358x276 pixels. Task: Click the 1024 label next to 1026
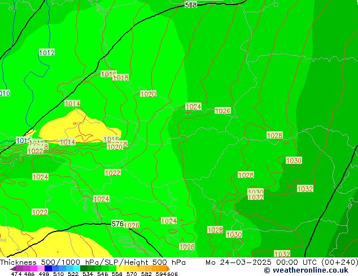click(193, 106)
